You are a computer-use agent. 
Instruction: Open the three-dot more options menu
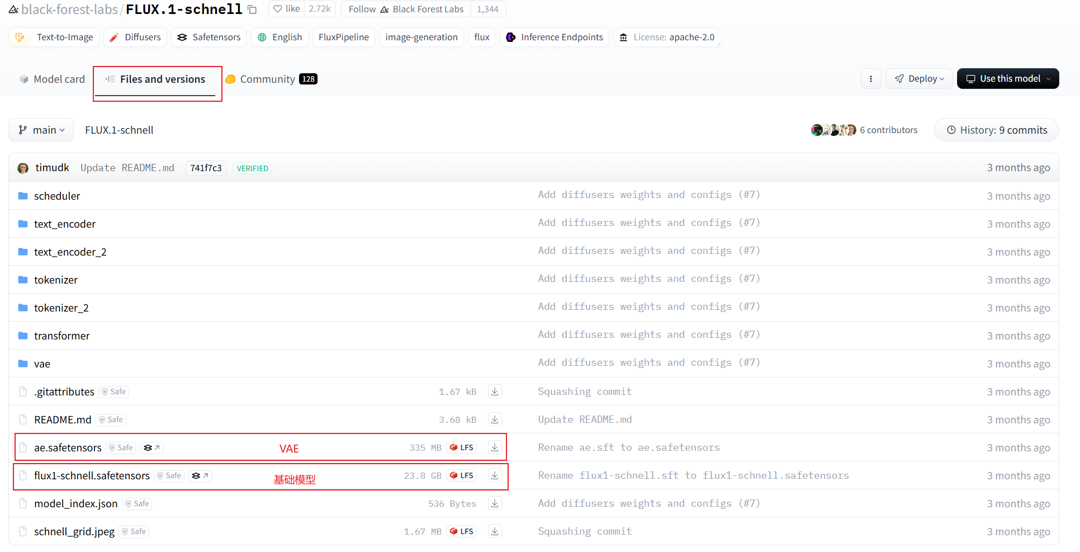pyautogui.click(x=871, y=79)
